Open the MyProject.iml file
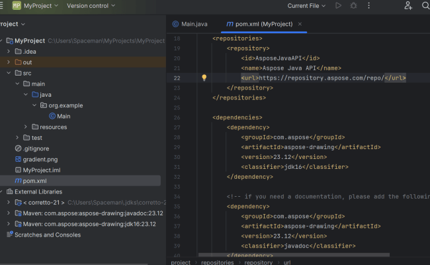Image resolution: width=430 pixels, height=265 pixels. pyautogui.click(x=42, y=170)
